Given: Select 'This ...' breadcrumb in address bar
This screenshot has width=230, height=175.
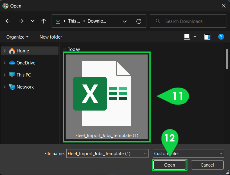Looking at the screenshot, I should click(74, 21).
